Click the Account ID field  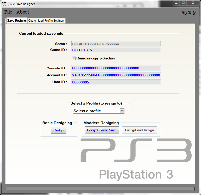point(116,75)
